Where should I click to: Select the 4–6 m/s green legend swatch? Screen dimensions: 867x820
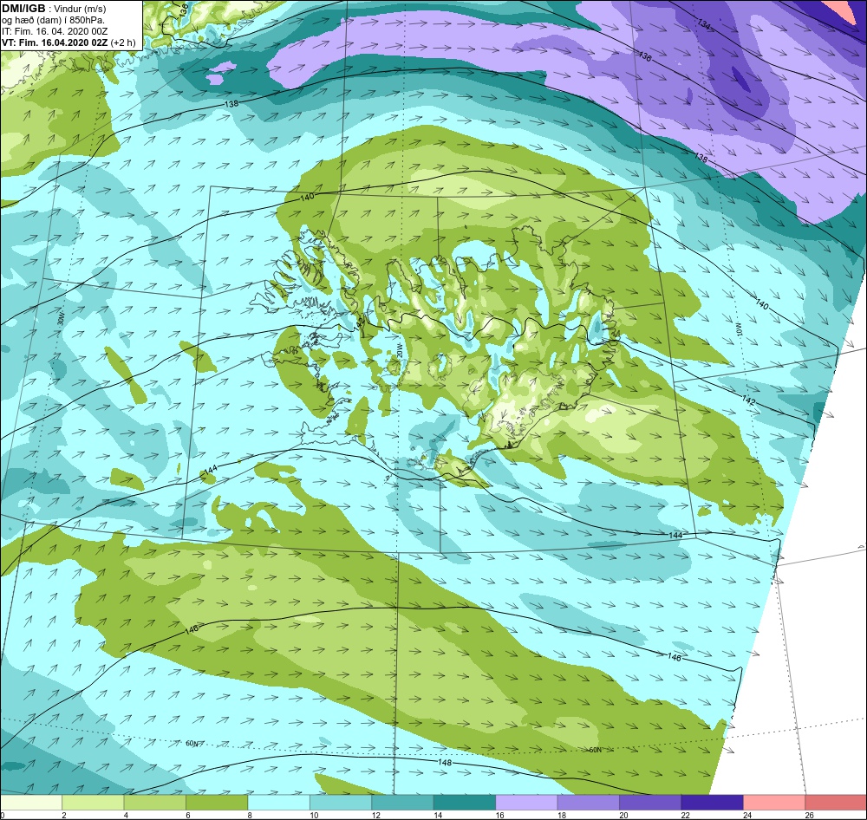click(x=155, y=802)
